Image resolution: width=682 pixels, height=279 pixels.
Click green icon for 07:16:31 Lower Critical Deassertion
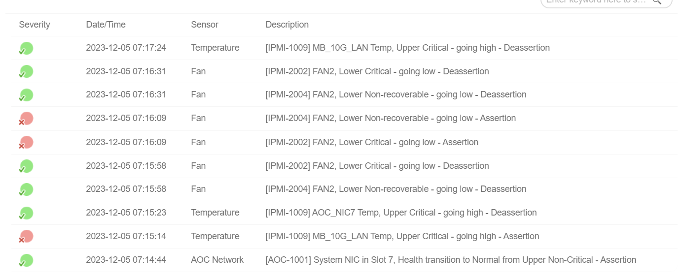point(26,72)
